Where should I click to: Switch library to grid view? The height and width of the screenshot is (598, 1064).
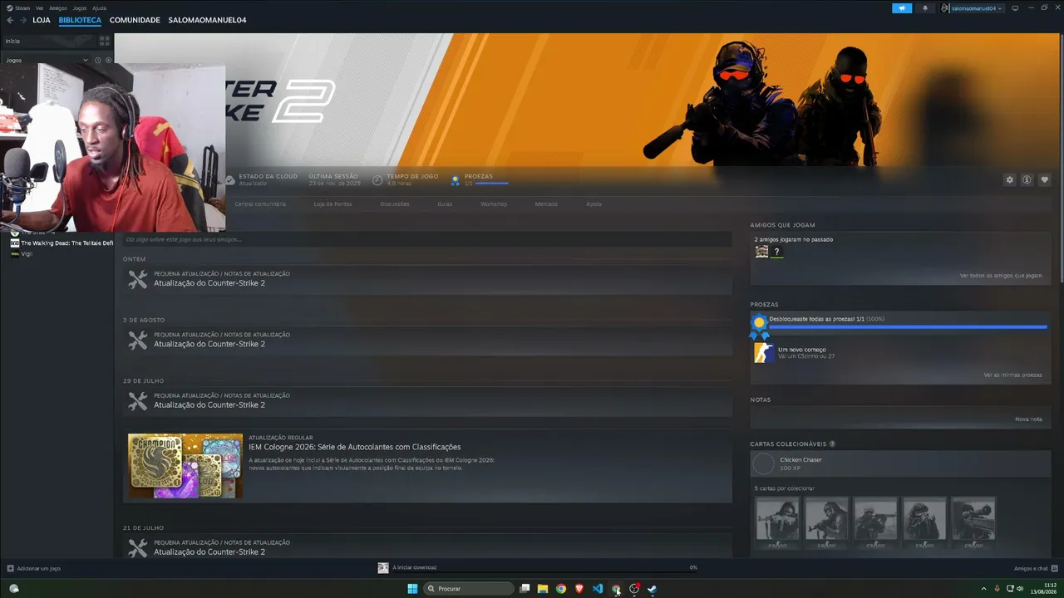[105, 41]
